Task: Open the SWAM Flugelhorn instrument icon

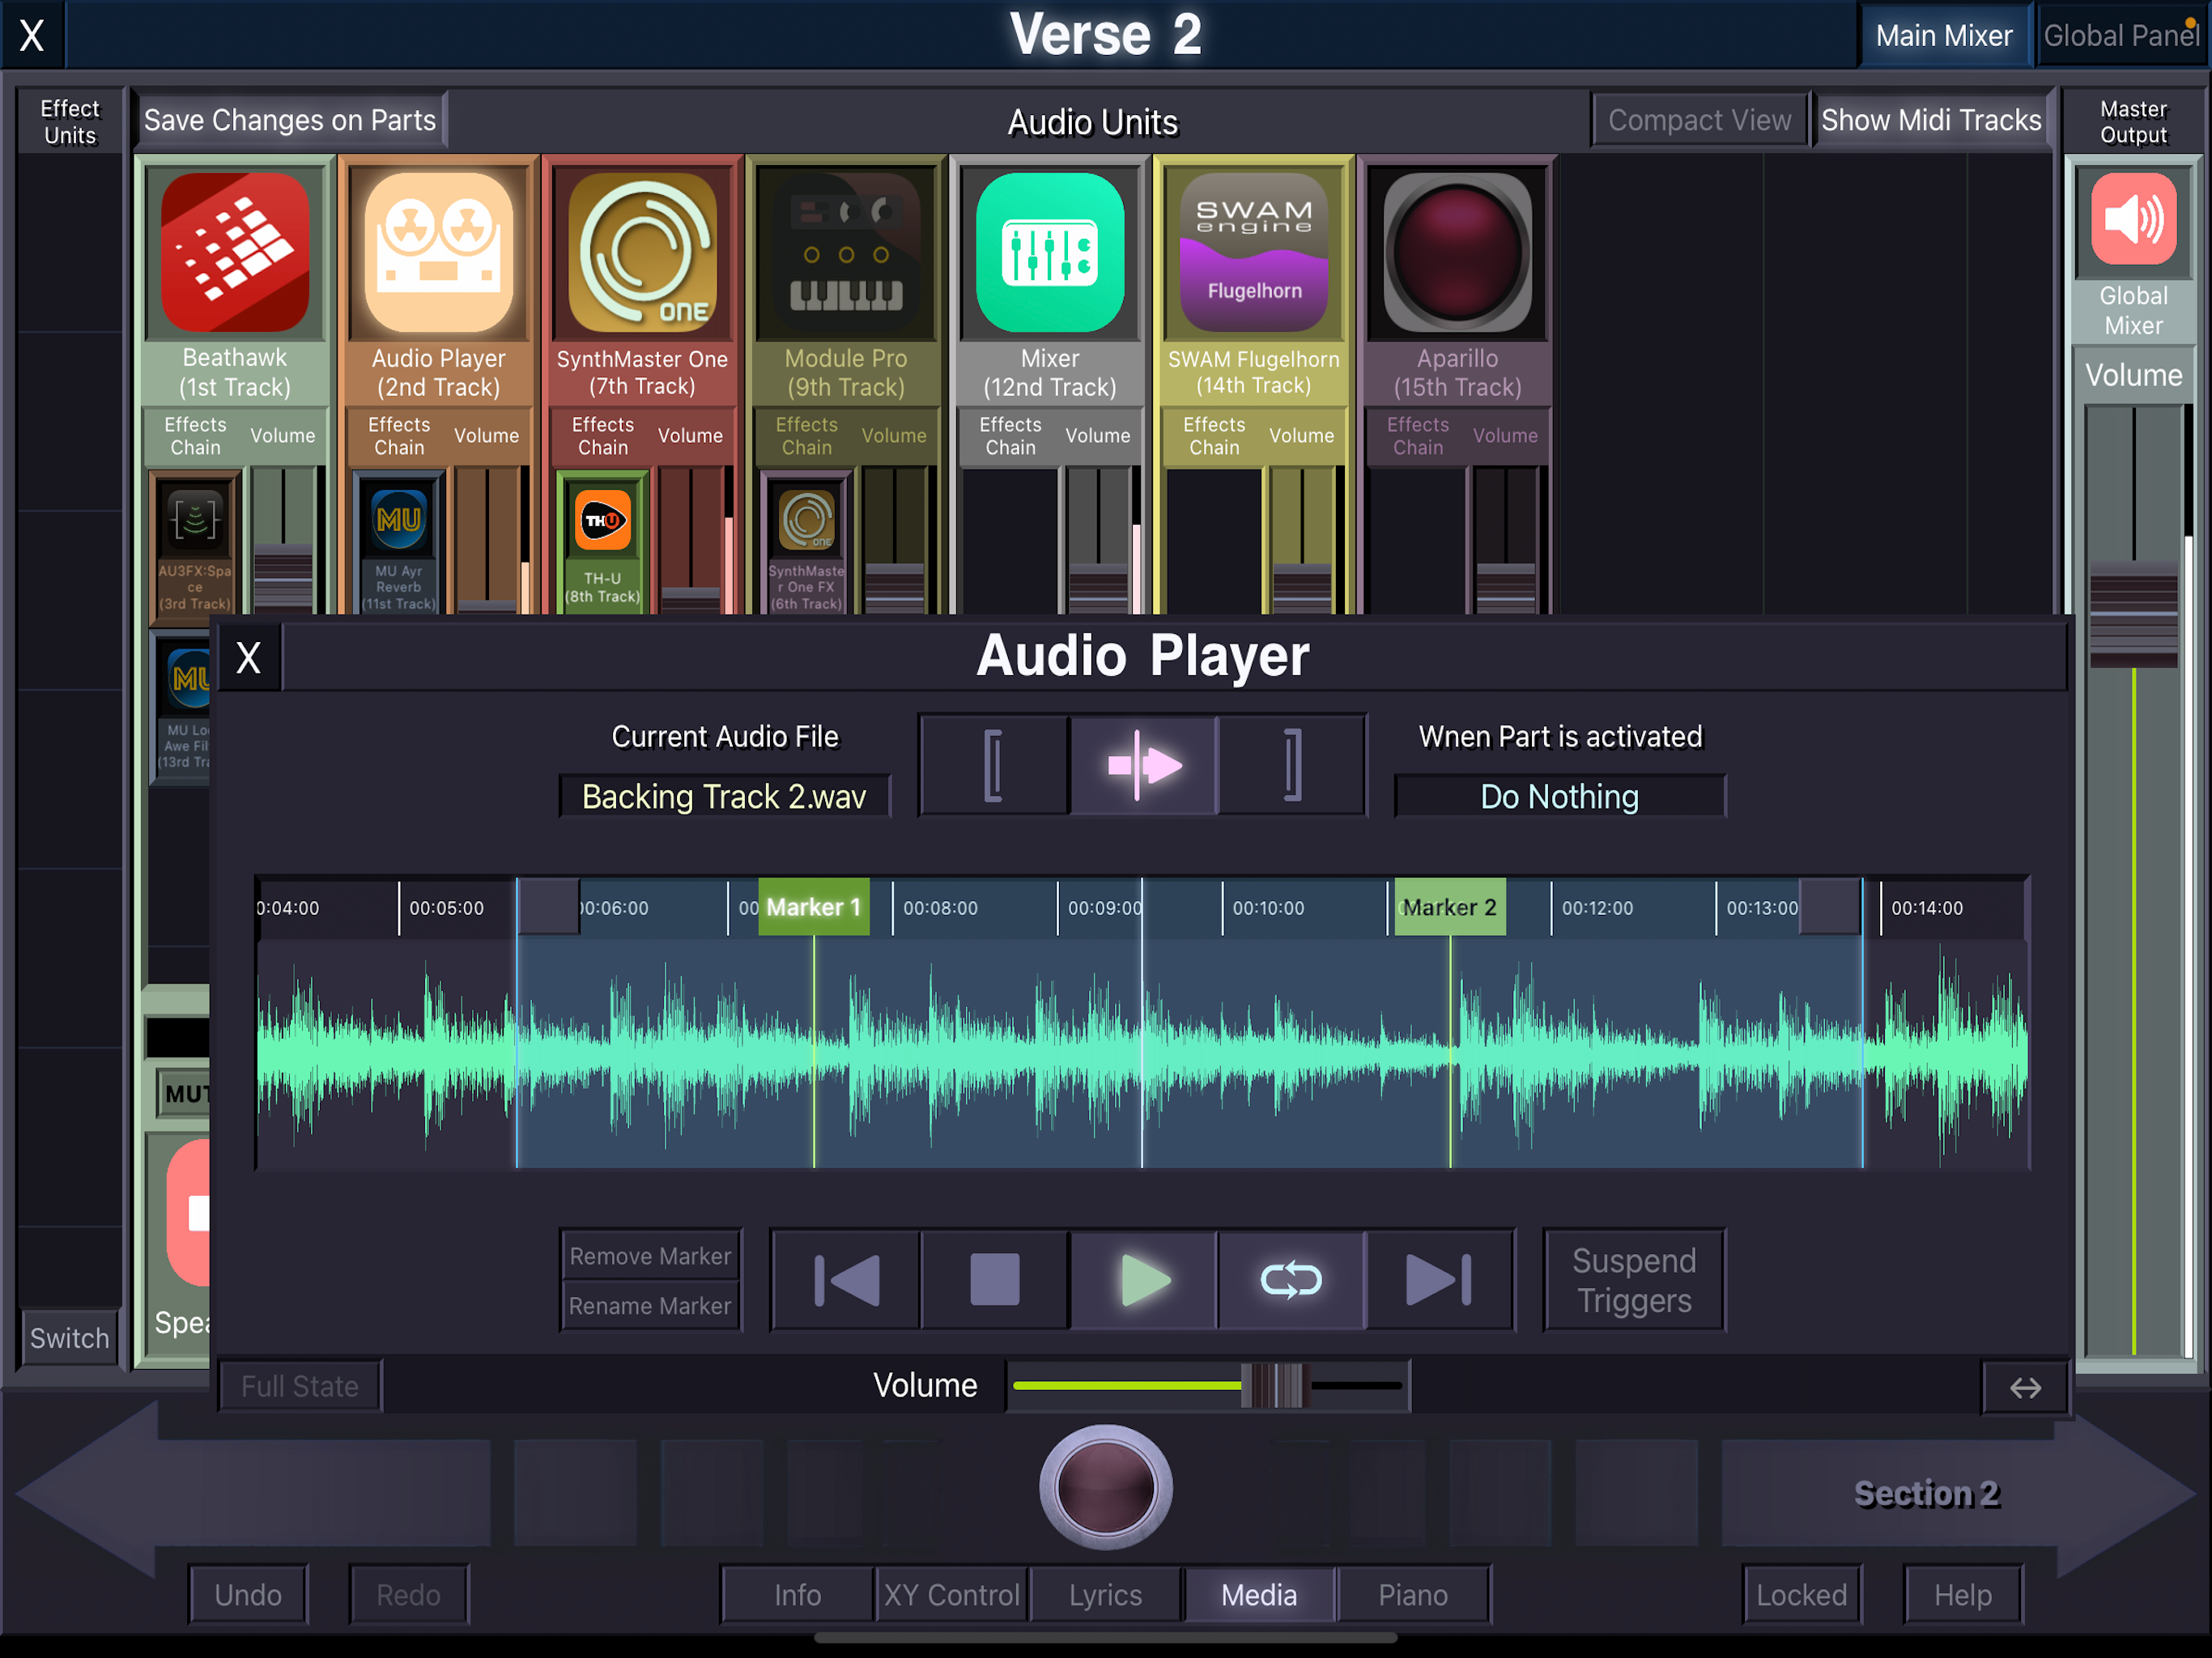Action: click(x=1253, y=252)
